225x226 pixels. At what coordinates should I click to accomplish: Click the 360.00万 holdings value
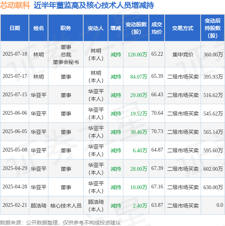pos(213,55)
